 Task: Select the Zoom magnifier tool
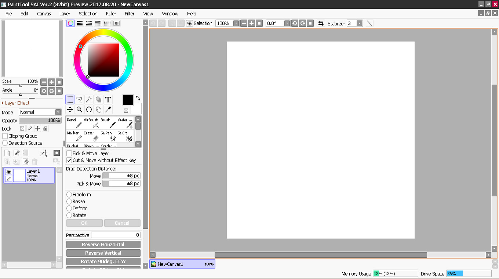tap(79, 109)
